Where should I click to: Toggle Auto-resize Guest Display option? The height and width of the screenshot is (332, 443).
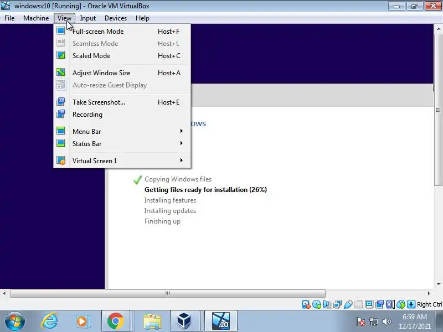122,85
